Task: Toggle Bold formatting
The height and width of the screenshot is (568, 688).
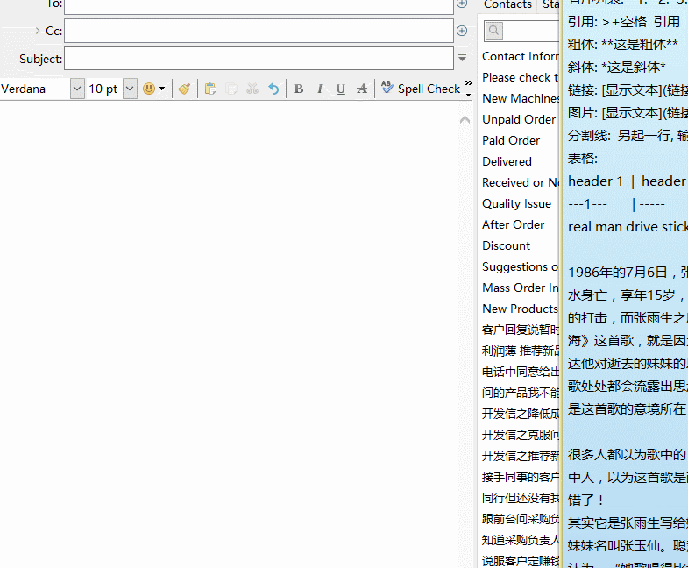Action: click(x=299, y=89)
